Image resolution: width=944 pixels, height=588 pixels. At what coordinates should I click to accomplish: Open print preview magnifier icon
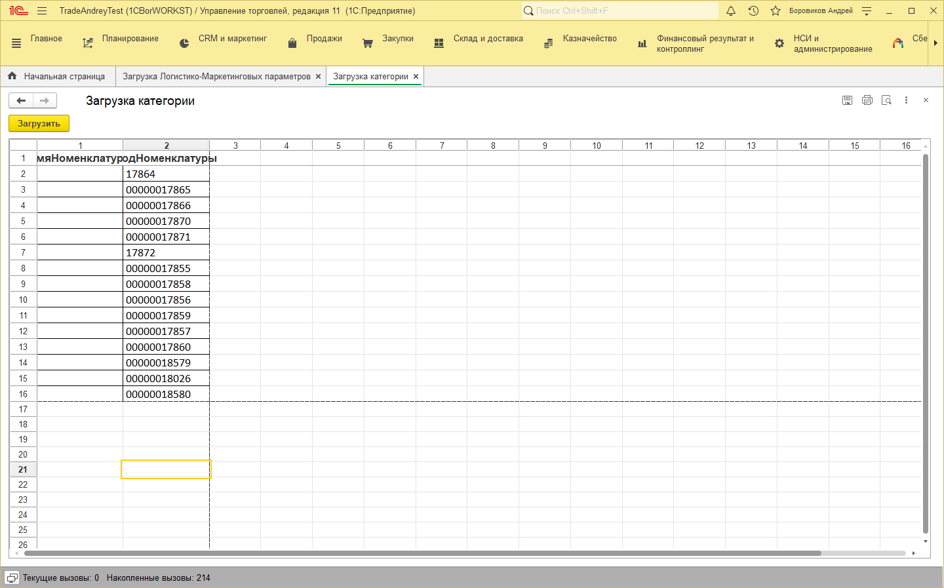[x=886, y=100]
